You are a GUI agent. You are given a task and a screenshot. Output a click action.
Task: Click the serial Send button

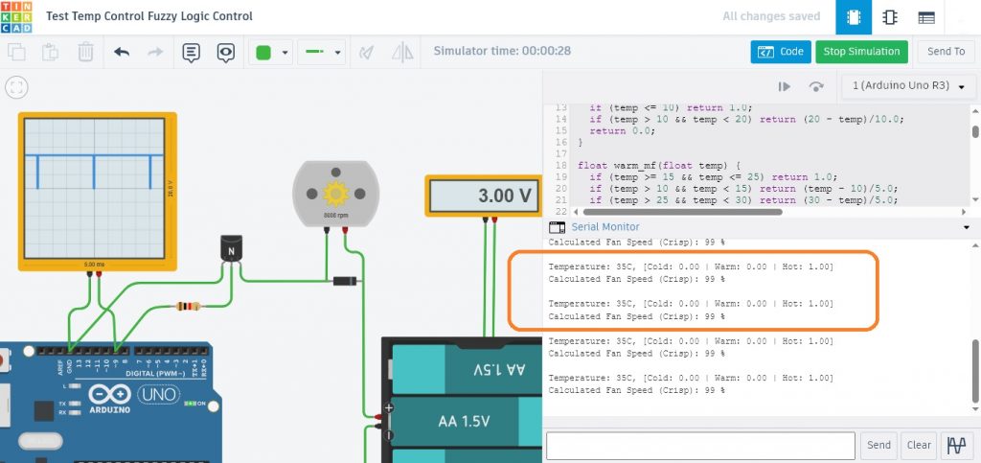[878, 446]
